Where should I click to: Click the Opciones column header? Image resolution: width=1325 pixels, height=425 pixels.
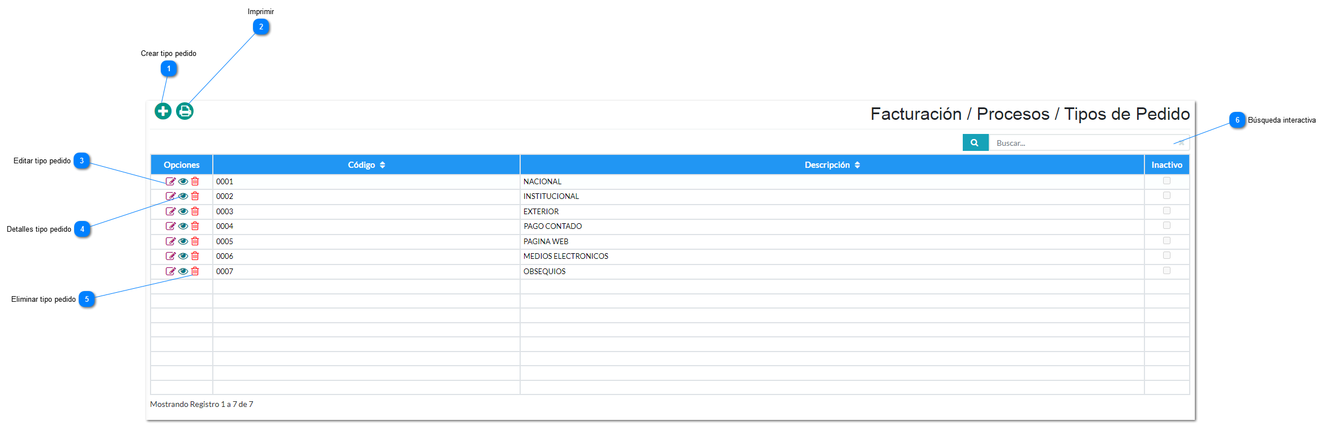click(x=182, y=165)
